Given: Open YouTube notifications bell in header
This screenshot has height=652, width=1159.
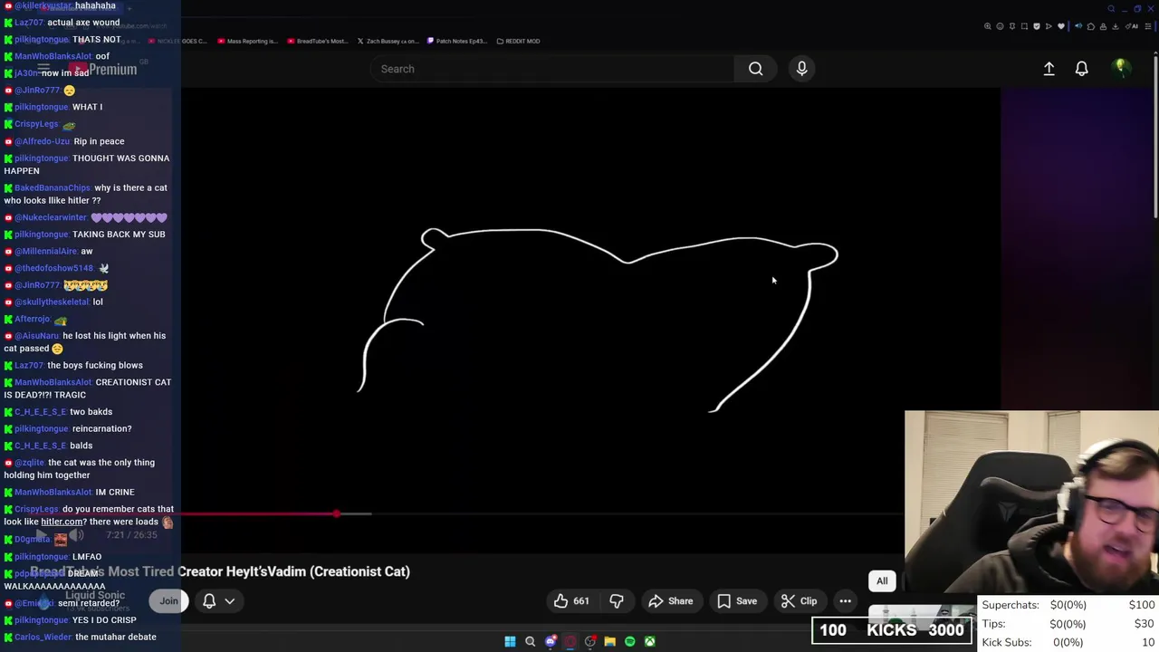Looking at the screenshot, I should (1081, 69).
